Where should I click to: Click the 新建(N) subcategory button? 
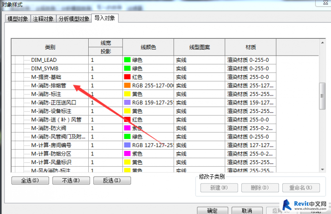pos(219,188)
